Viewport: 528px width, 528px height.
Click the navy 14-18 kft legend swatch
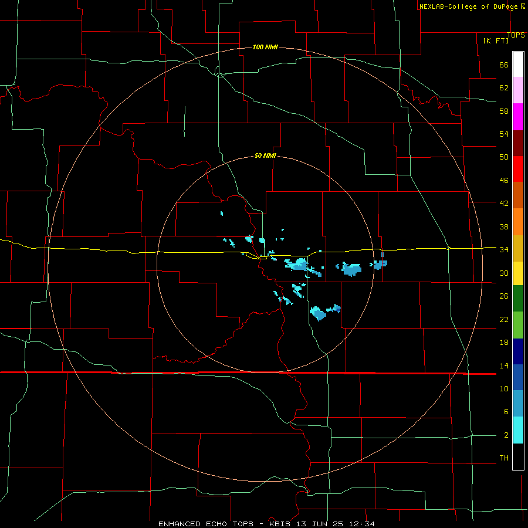(518, 351)
